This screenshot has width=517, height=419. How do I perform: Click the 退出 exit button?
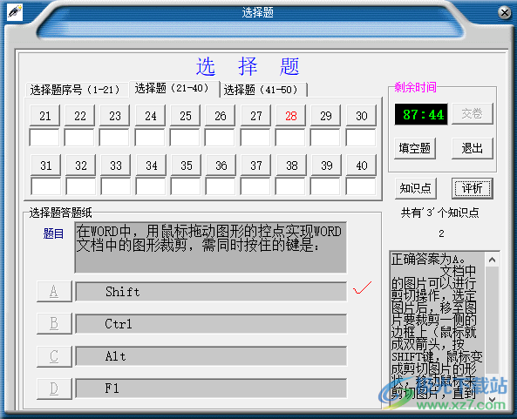(x=473, y=148)
